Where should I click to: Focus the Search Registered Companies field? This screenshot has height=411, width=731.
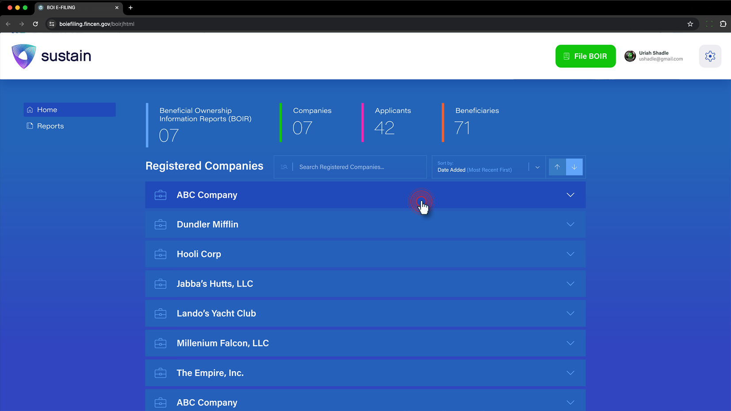350,167
